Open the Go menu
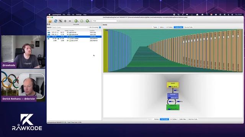Viewport: 245px width, 137px height. pos(73,14)
